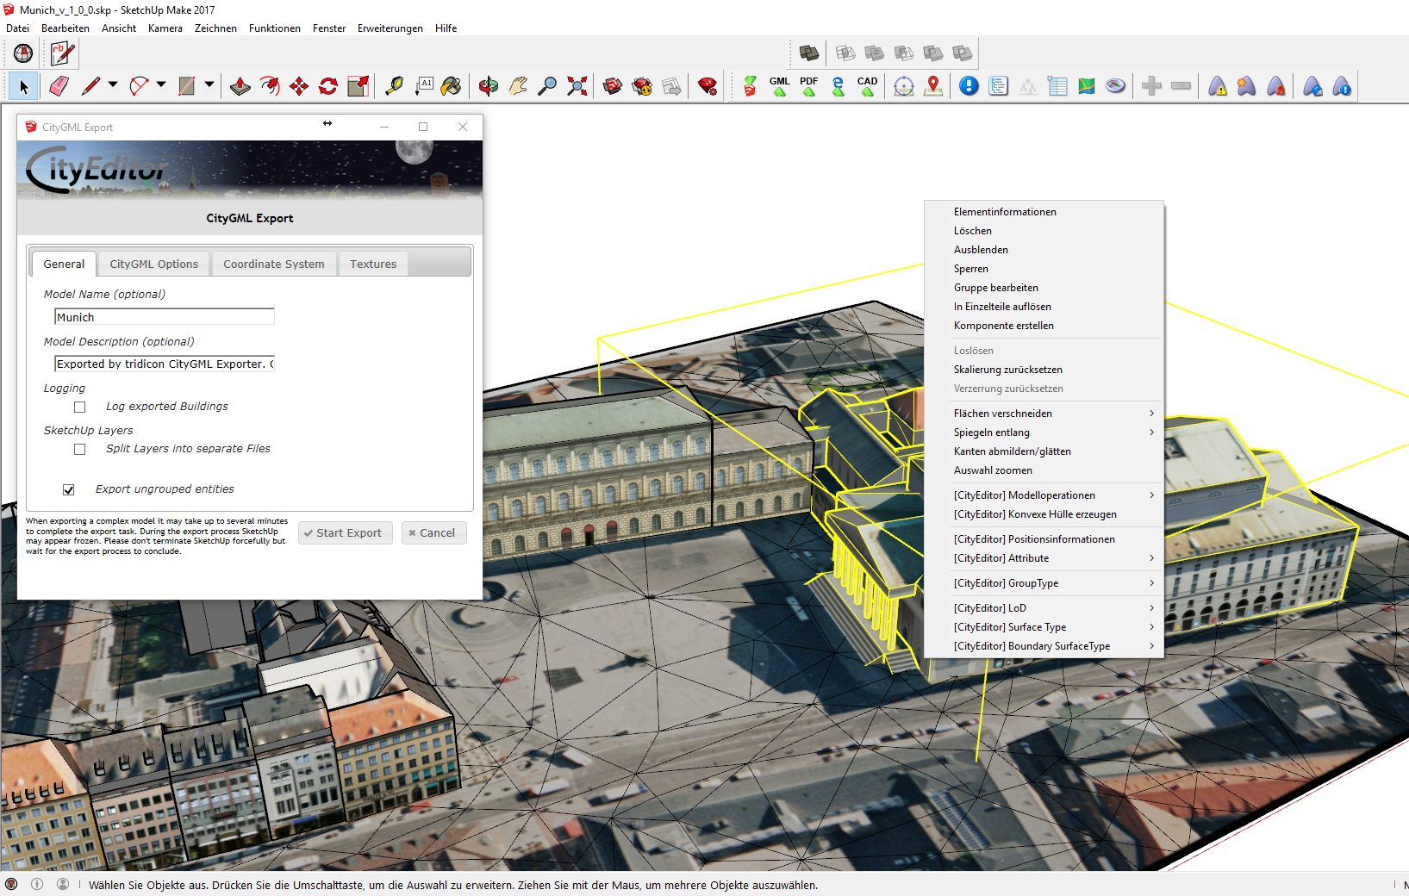The width and height of the screenshot is (1409, 896).
Task: Click the Cancel button
Action: pyautogui.click(x=434, y=533)
